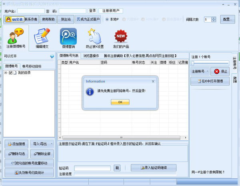Click 录入验证码继续 button
The image size is (240, 186).
(154, 168)
